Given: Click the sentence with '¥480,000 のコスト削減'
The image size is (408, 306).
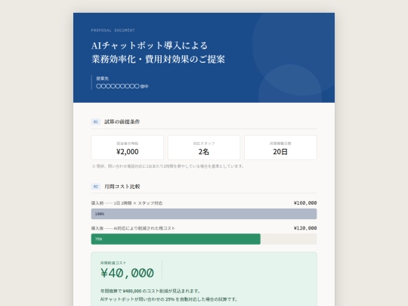Looking at the screenshot, I should coord(150,291).
